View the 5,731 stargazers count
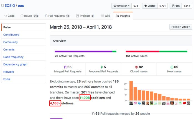Screen dimensions: 194x119 (x=162, y=6)
